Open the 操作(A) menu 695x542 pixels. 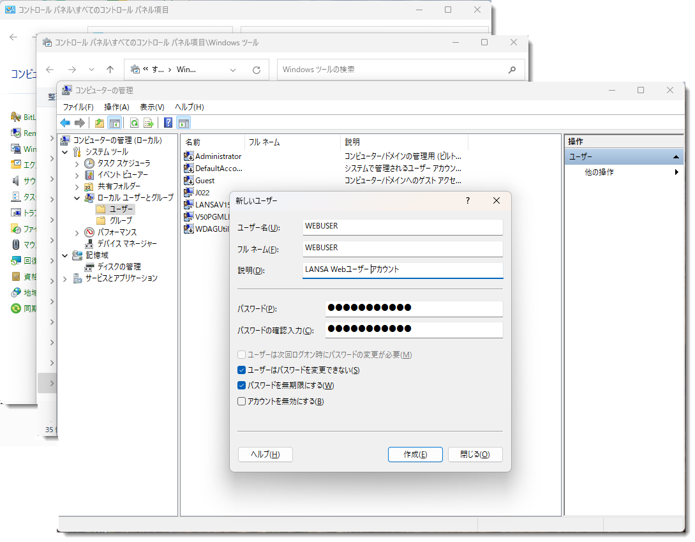[117, 107]
